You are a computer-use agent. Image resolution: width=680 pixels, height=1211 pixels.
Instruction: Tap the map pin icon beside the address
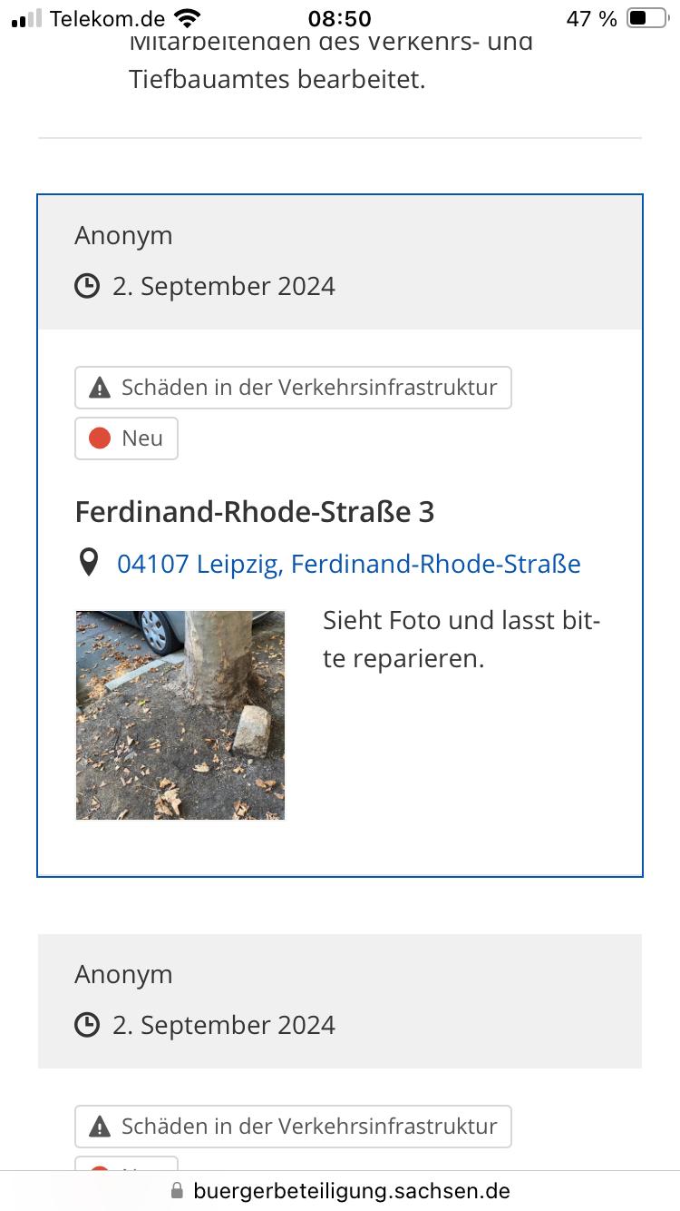point(88,564)
